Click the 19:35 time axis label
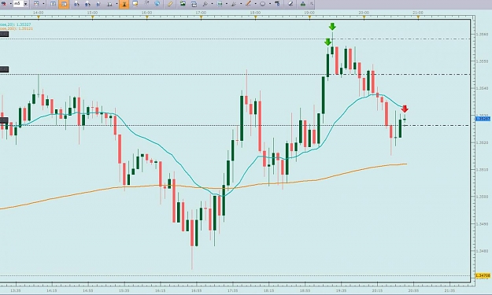The image size is (492, 295). point(341,291)
